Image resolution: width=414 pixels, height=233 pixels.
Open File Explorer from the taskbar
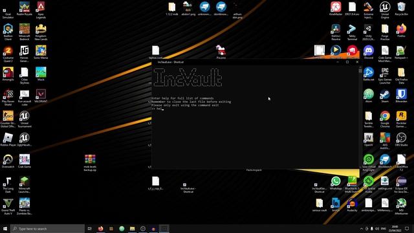coord(132,228)
